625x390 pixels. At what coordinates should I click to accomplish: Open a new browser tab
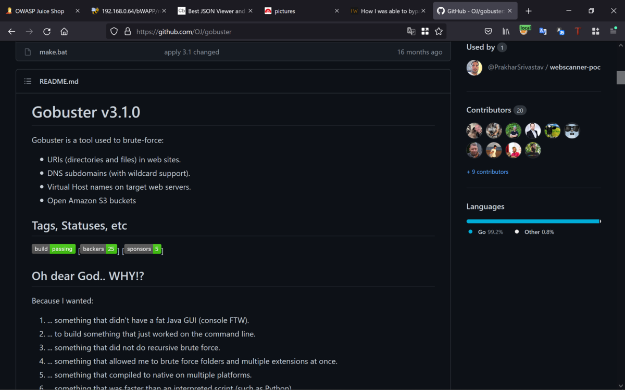point(529,11)
